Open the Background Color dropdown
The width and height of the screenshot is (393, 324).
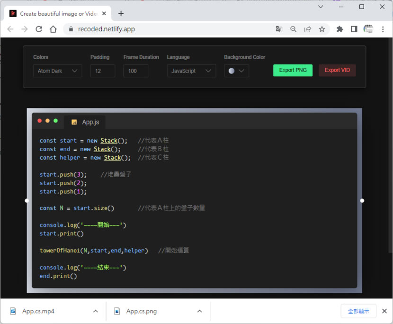point(236,71)
